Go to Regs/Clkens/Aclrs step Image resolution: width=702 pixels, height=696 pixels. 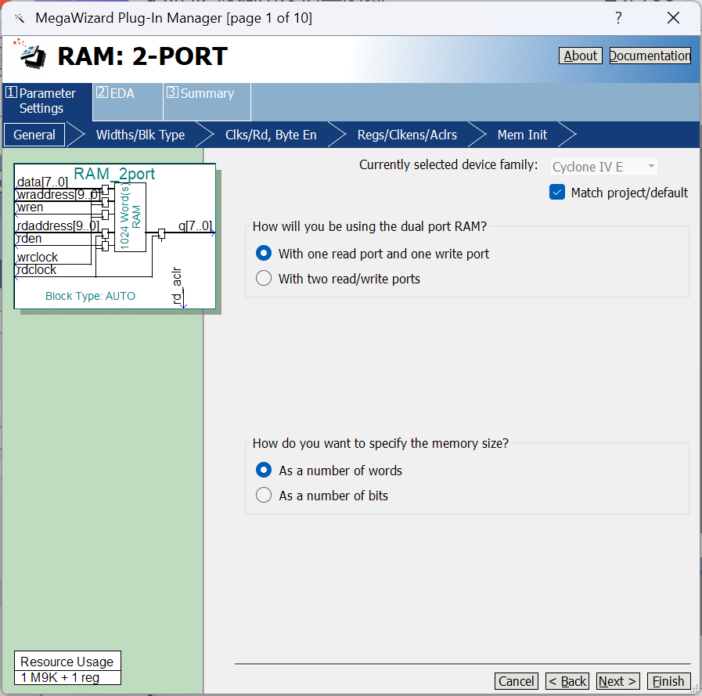(407, 135)
